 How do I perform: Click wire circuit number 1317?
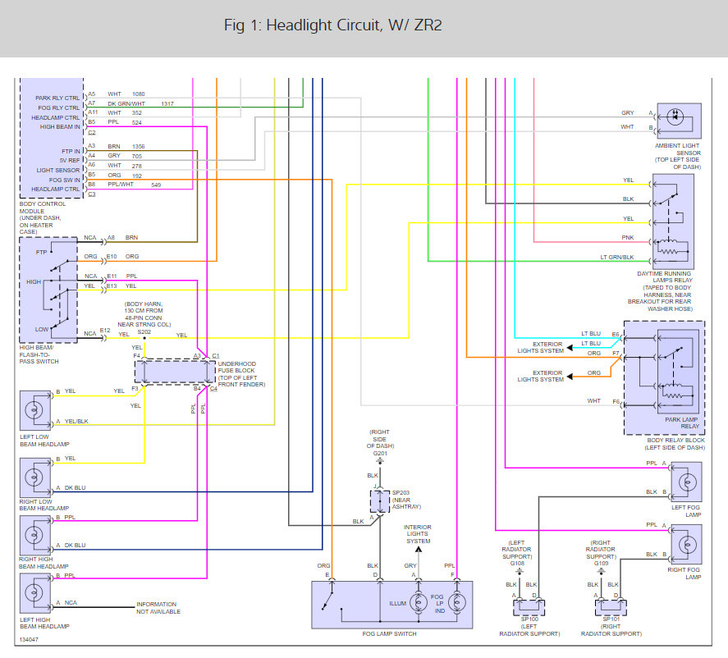tap(167, 104)
